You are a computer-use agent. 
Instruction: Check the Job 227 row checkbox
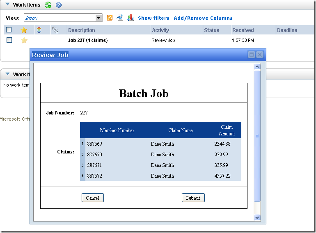pos(9,40)
